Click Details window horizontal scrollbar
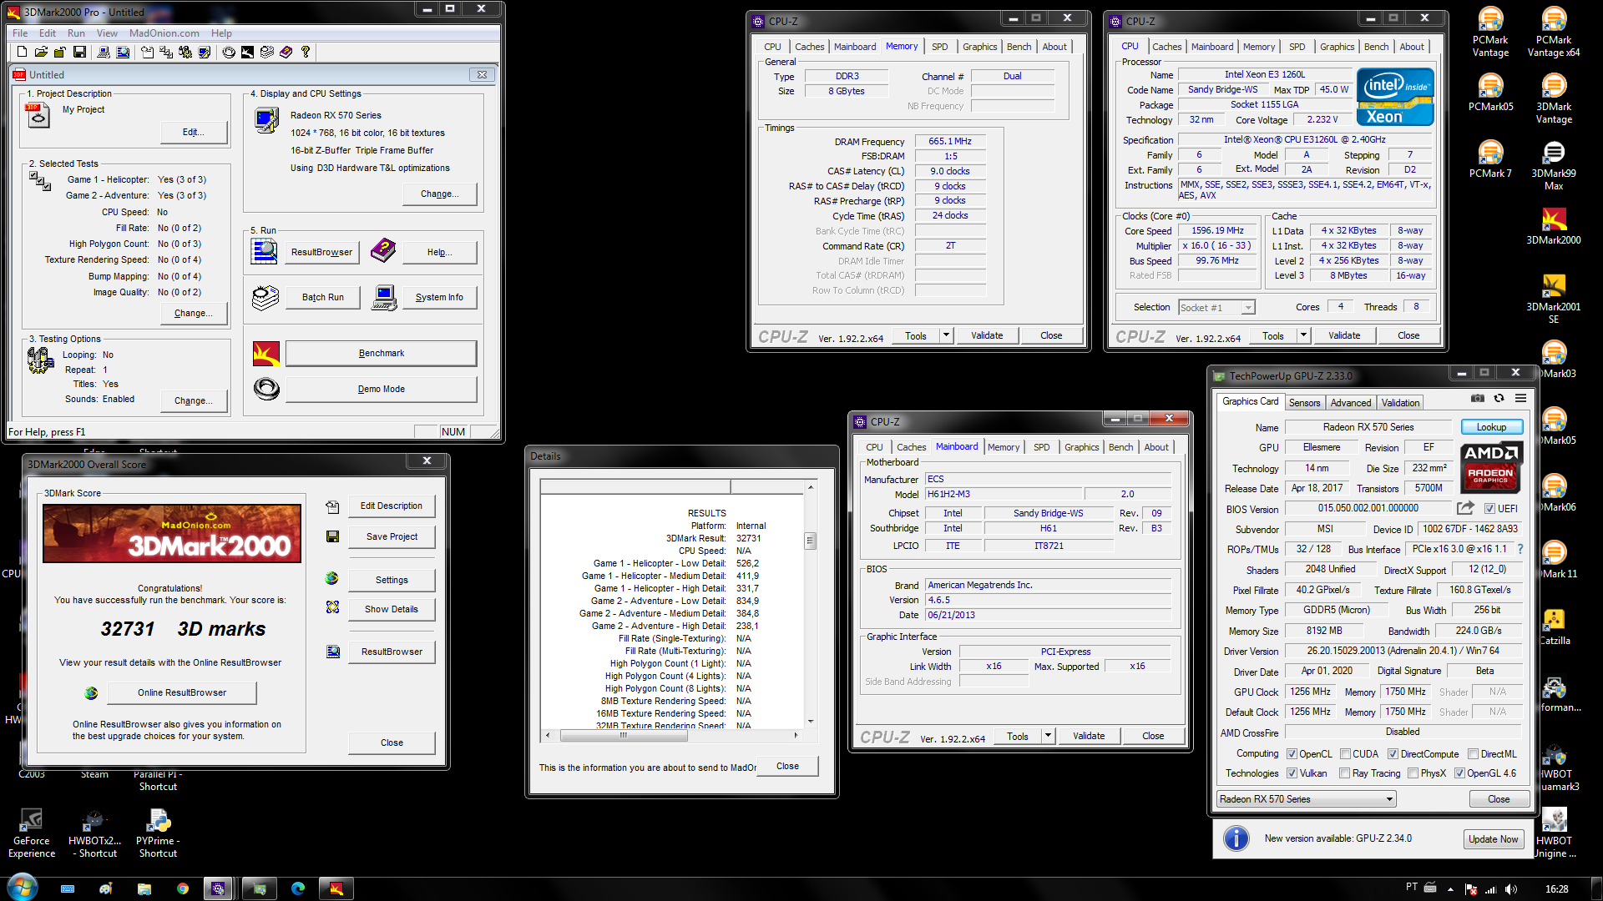1603x901 pixels. click(x=671, y=735)
